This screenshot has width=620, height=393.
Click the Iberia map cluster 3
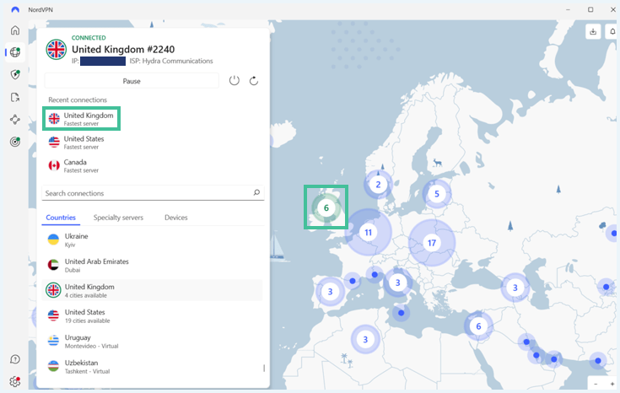(330, 292)
